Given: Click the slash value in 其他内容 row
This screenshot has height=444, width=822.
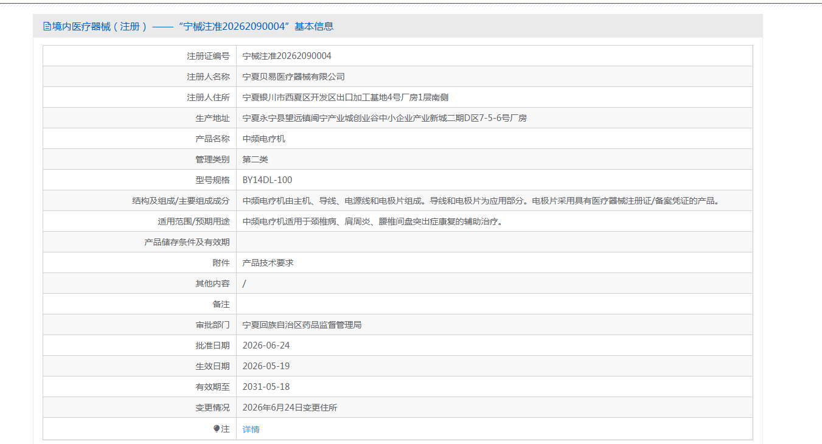Looking at the screenshot, I should [245, 283].
